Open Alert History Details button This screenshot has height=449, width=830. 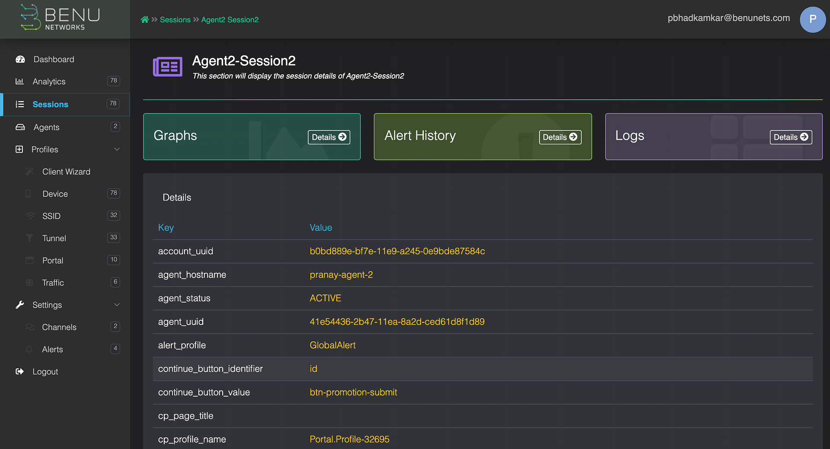point(560,137)
